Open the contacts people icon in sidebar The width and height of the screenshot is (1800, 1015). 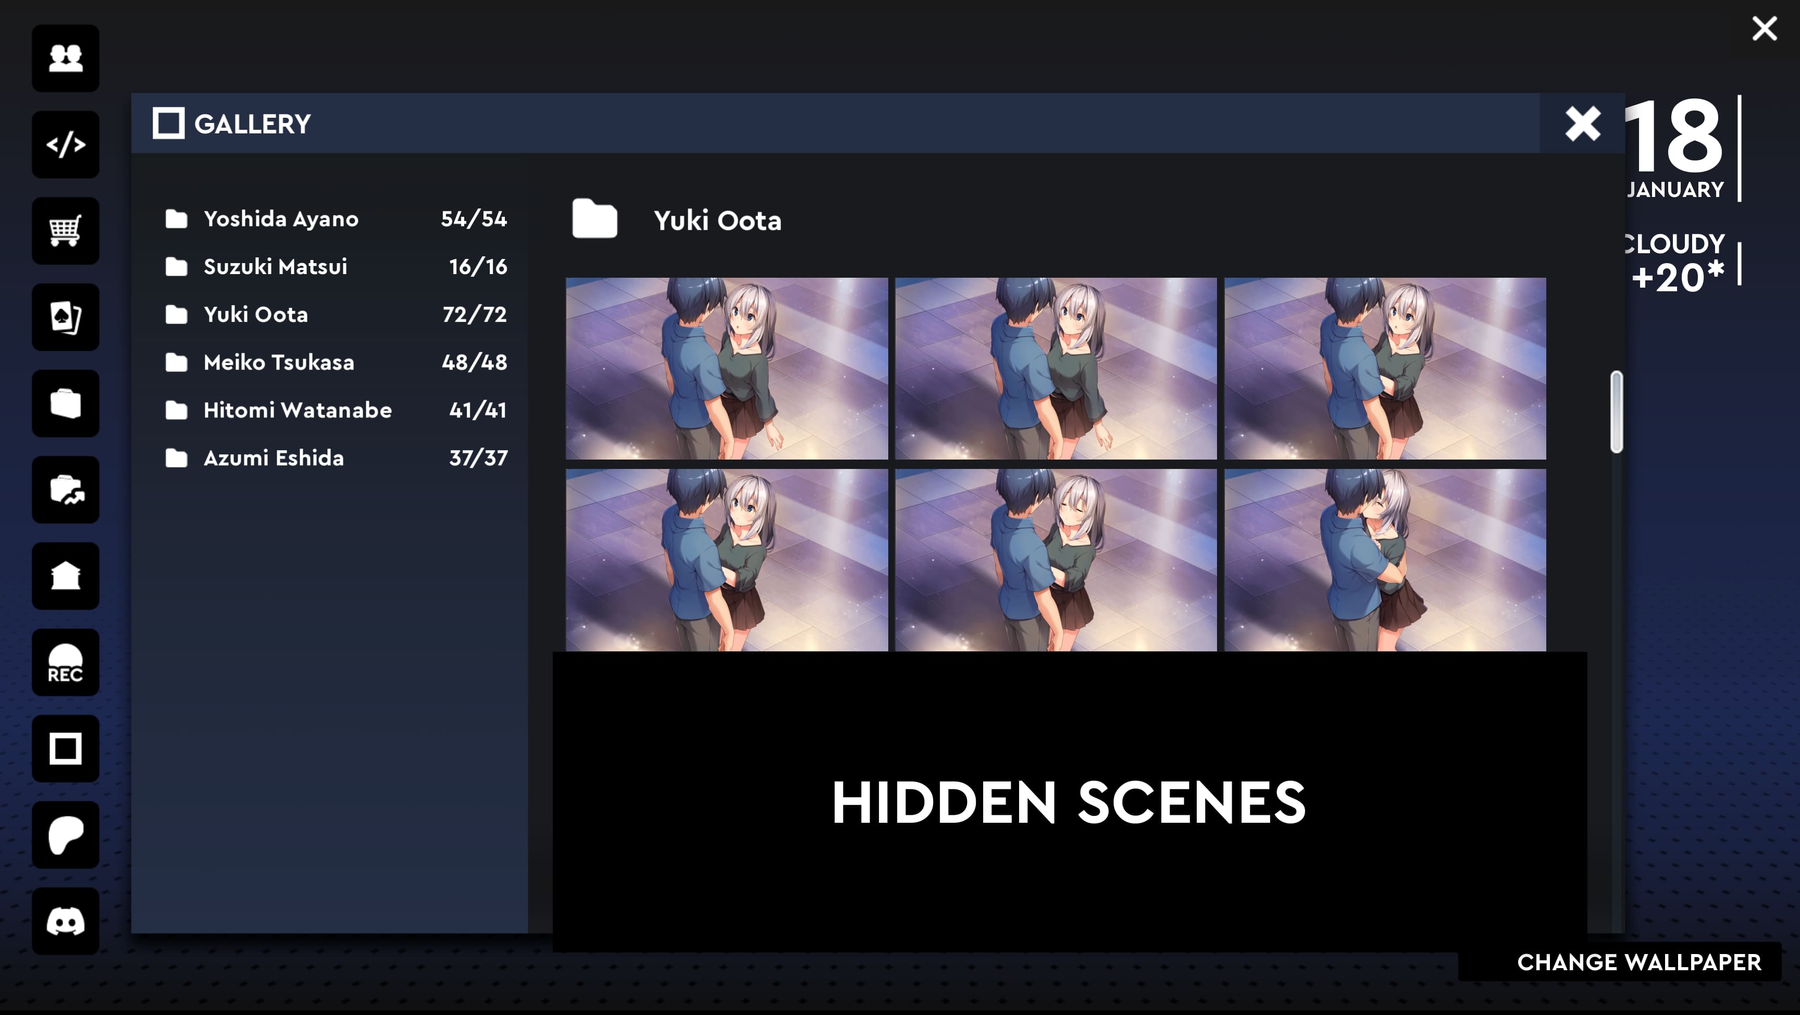pos(66,58)
